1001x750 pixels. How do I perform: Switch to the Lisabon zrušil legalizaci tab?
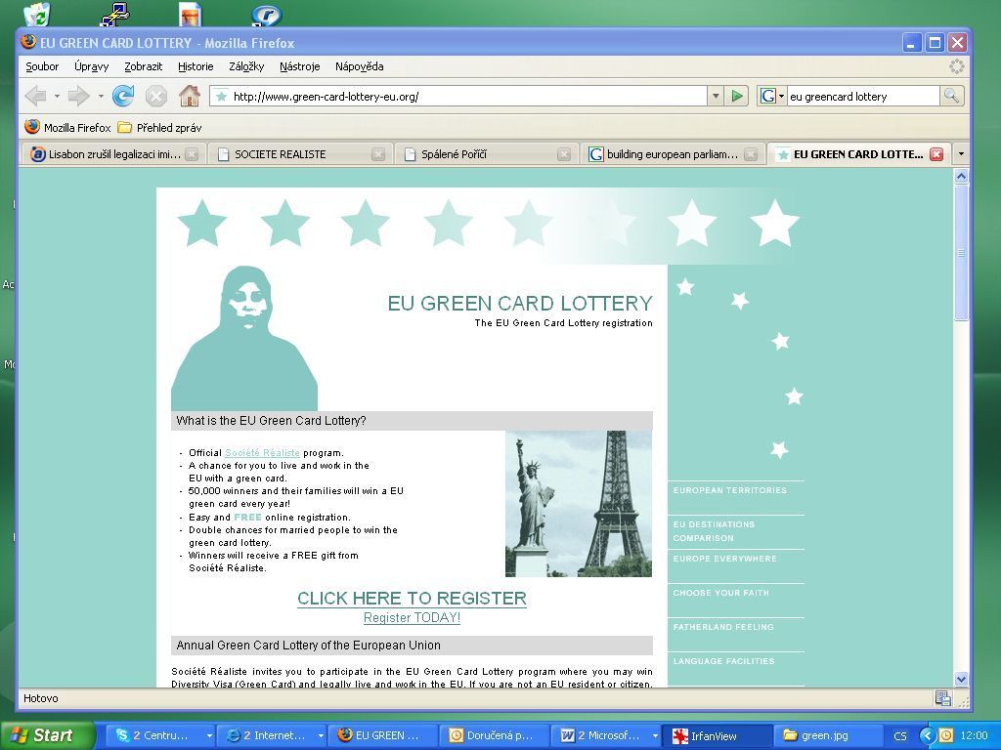(x=113, y=154)
